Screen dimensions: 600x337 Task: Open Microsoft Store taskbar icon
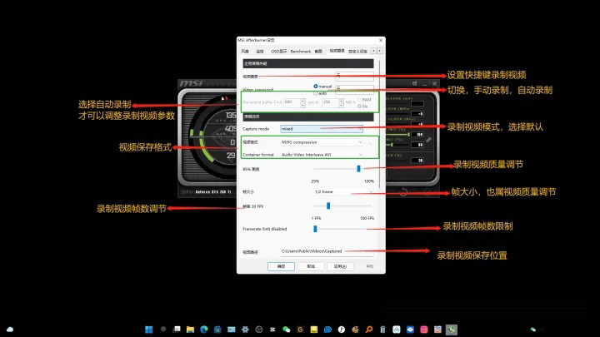tap(217, 330)
